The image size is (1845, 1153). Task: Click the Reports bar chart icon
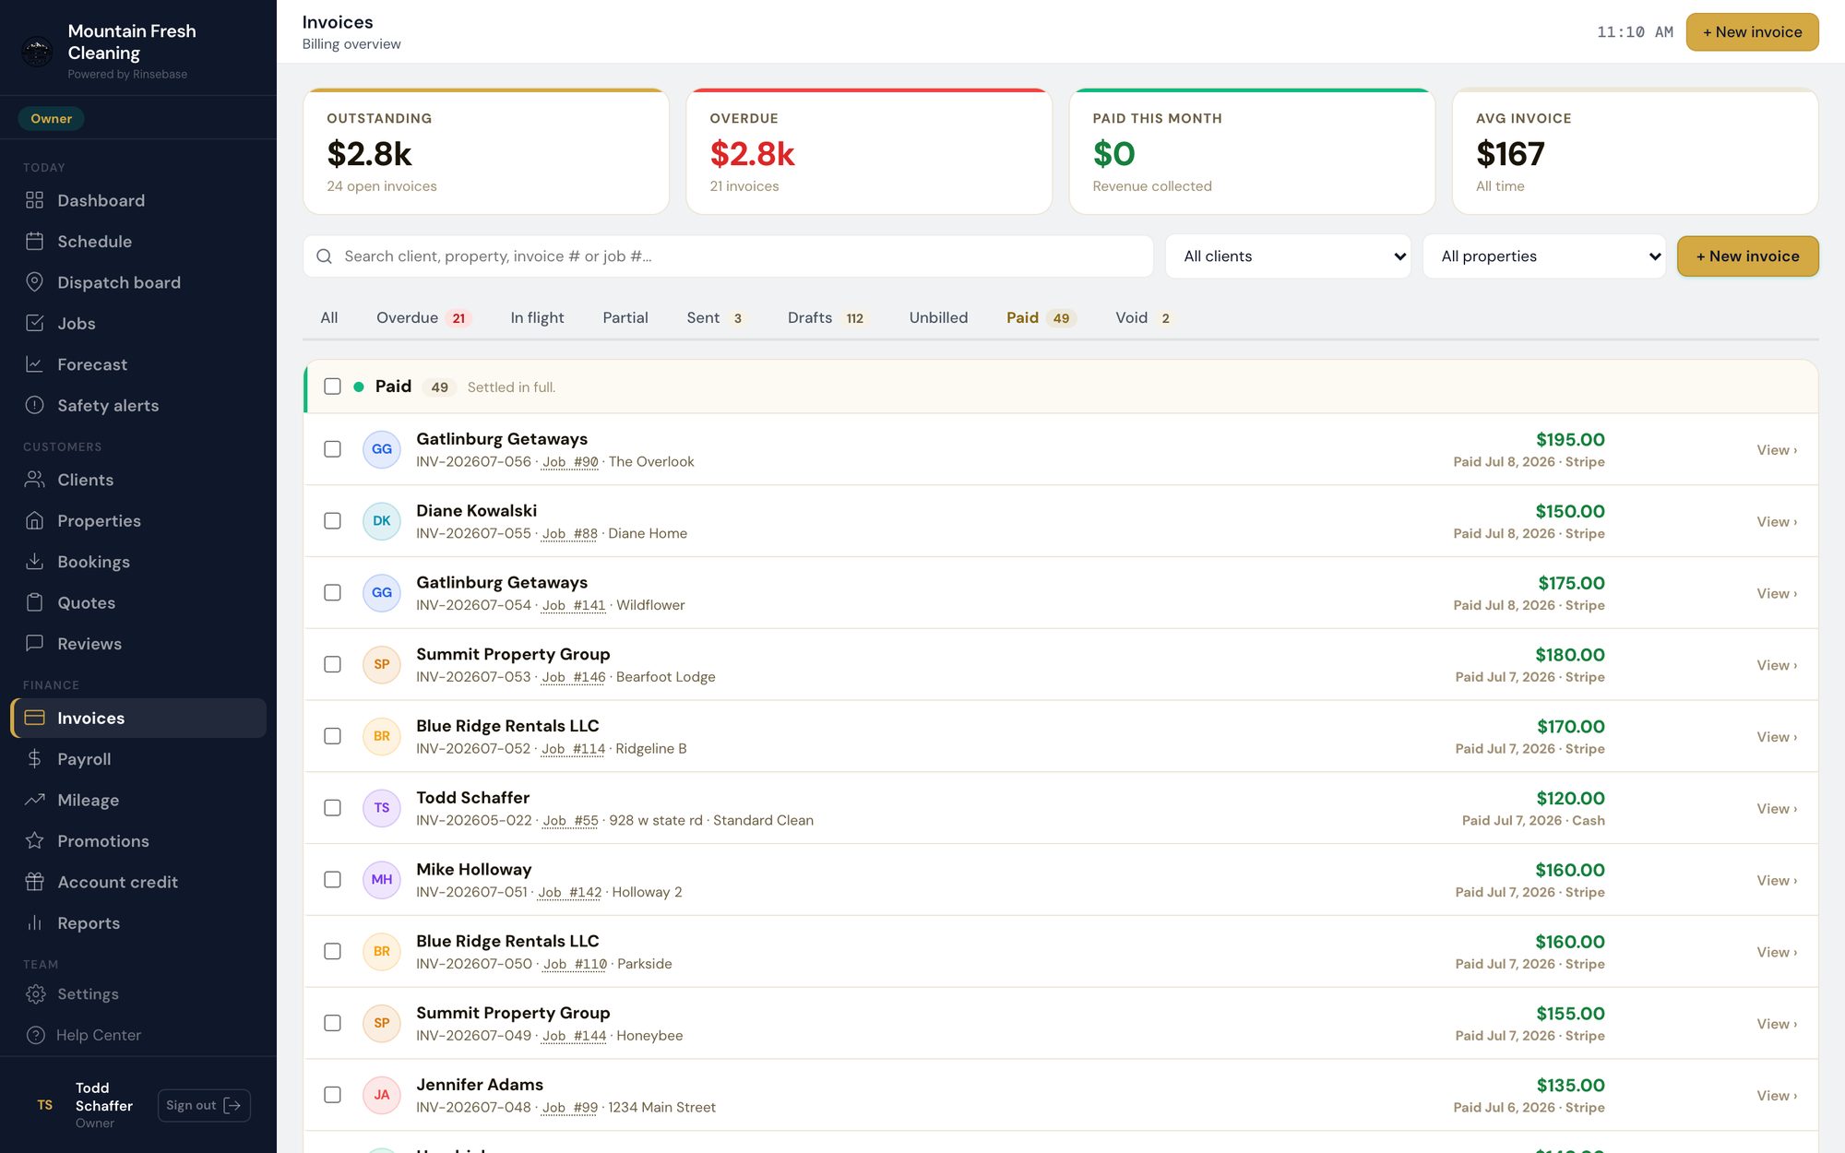coord(34,923)
